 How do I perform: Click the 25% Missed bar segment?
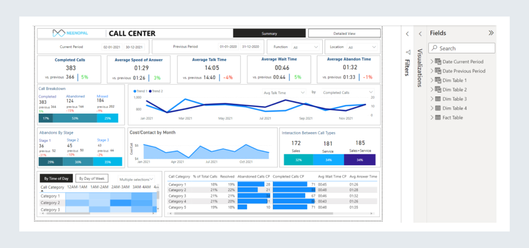click(x=107, y=118)
